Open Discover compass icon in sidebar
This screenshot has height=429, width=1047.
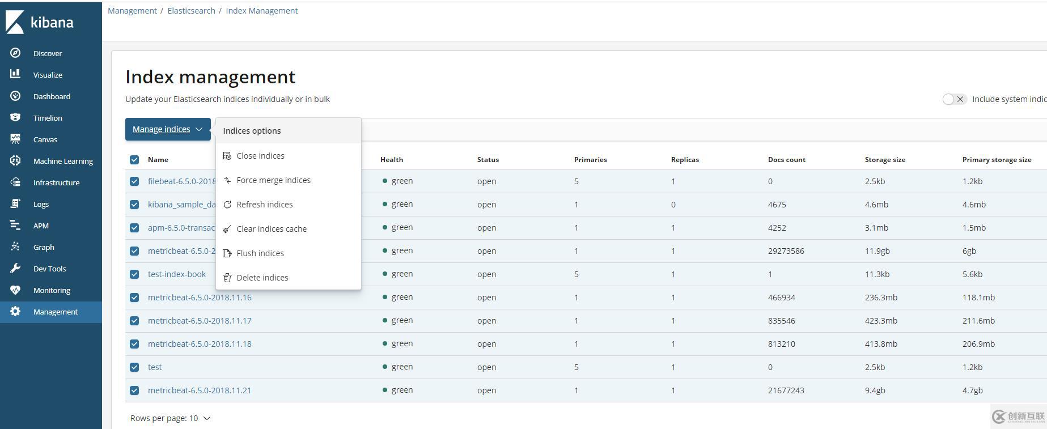coord(15,53)
